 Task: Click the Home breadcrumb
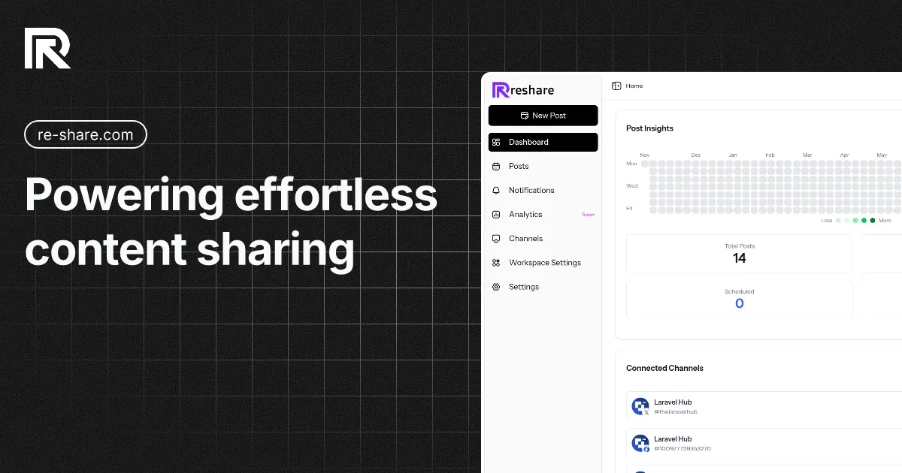[x=634, y=86]
